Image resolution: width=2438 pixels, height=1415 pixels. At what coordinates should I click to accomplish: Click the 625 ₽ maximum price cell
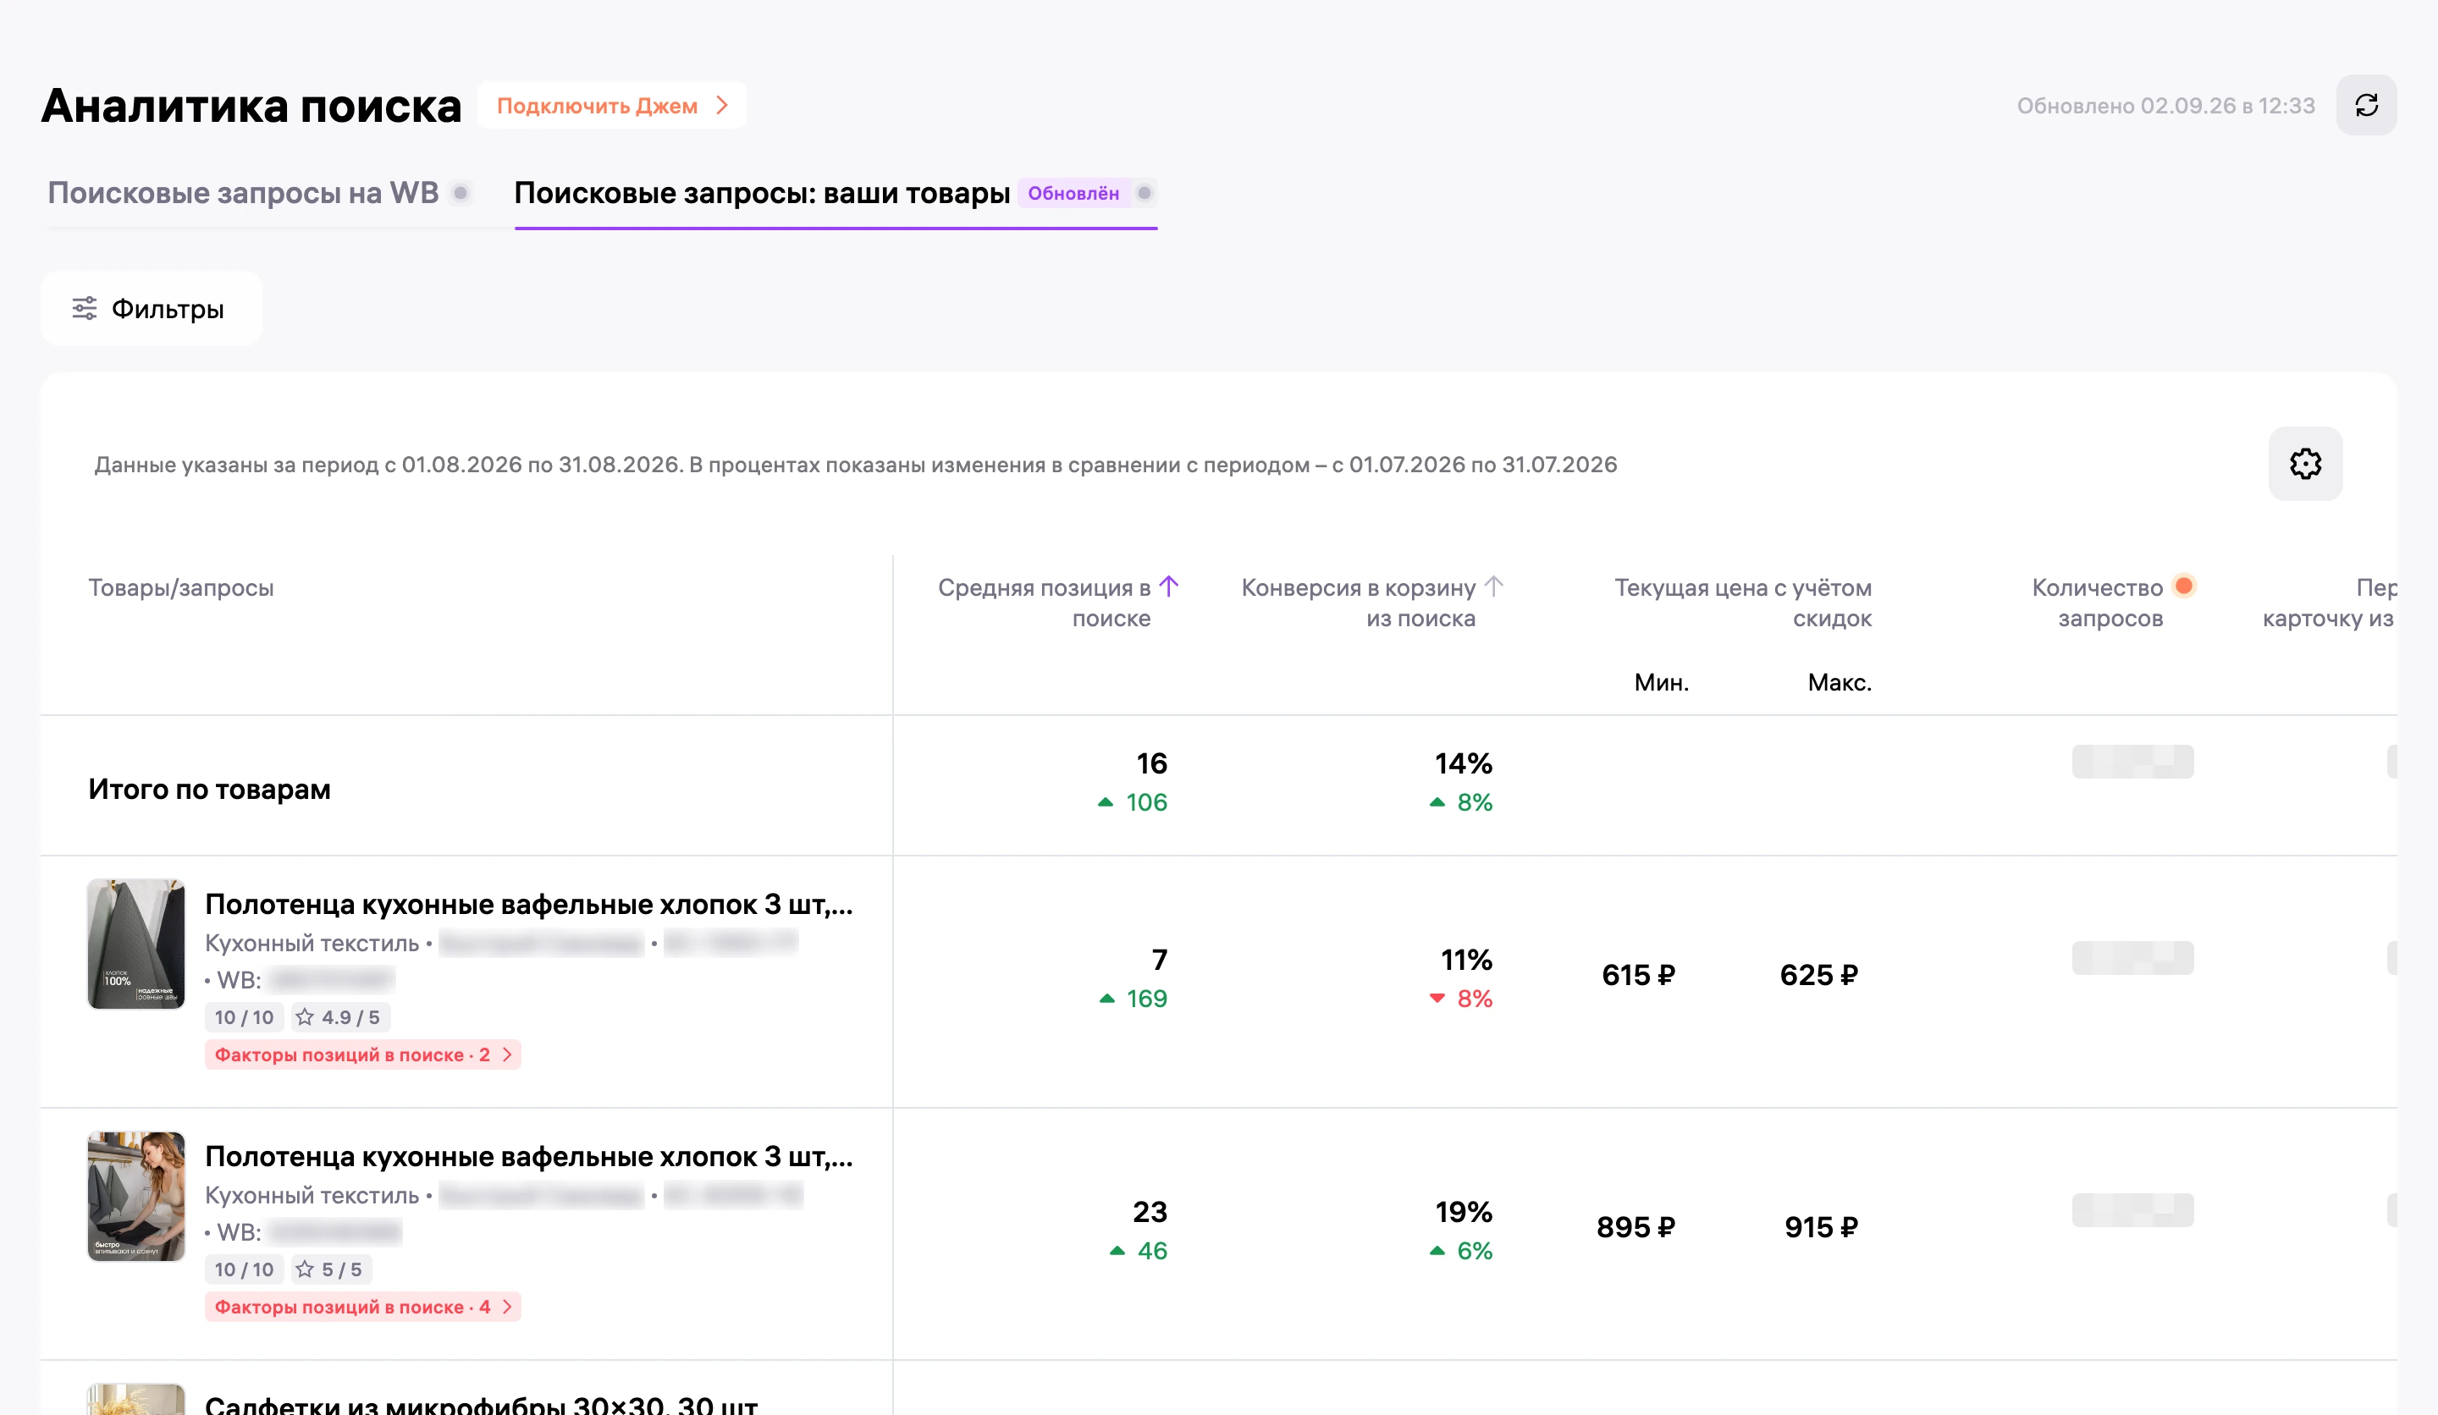[1819, 975]
